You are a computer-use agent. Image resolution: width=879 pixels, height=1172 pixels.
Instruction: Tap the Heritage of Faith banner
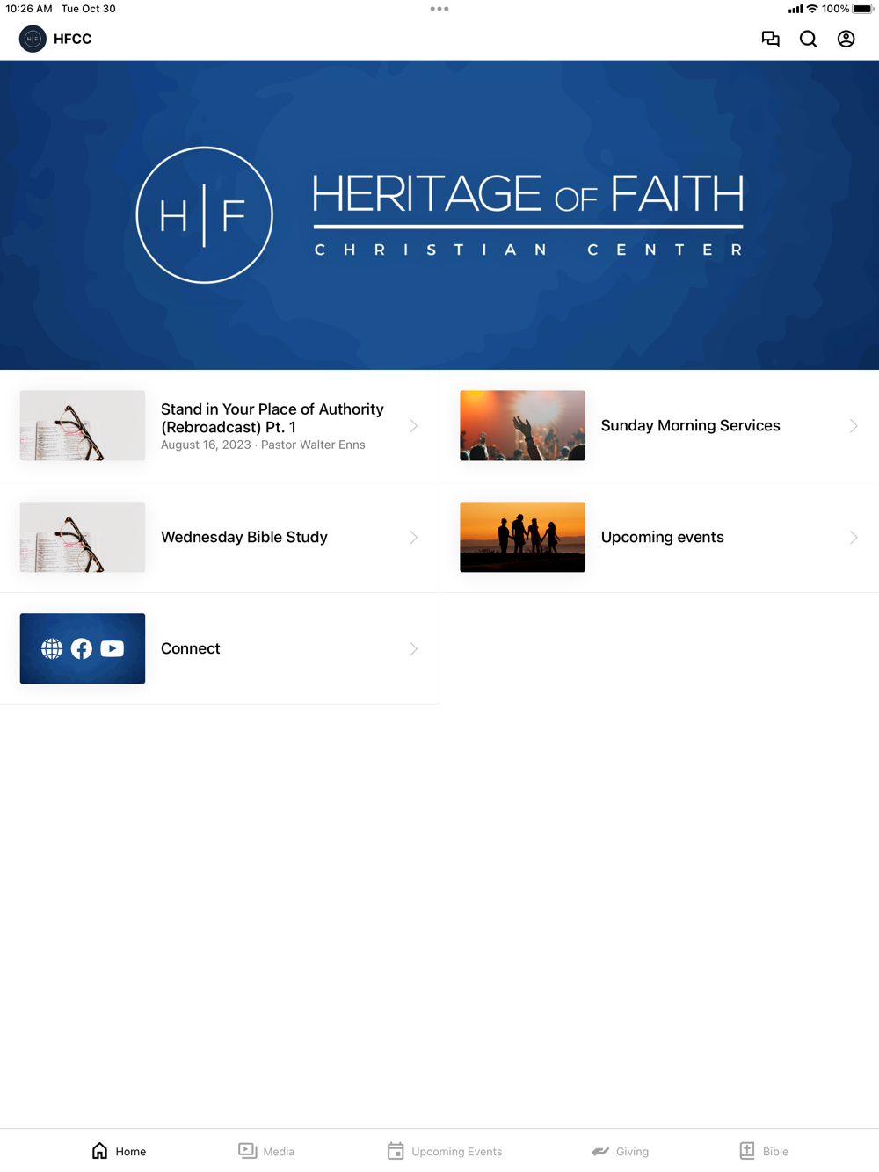click(439, 215)
